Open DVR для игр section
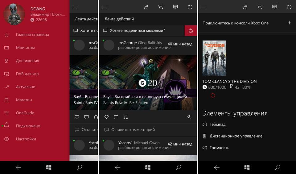This screenshot has width=296, height=174. (x=27, y=74)
